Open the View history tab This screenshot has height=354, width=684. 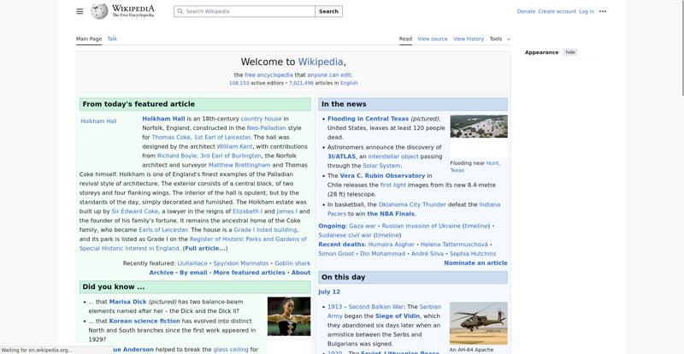click(x=469, y=38)
